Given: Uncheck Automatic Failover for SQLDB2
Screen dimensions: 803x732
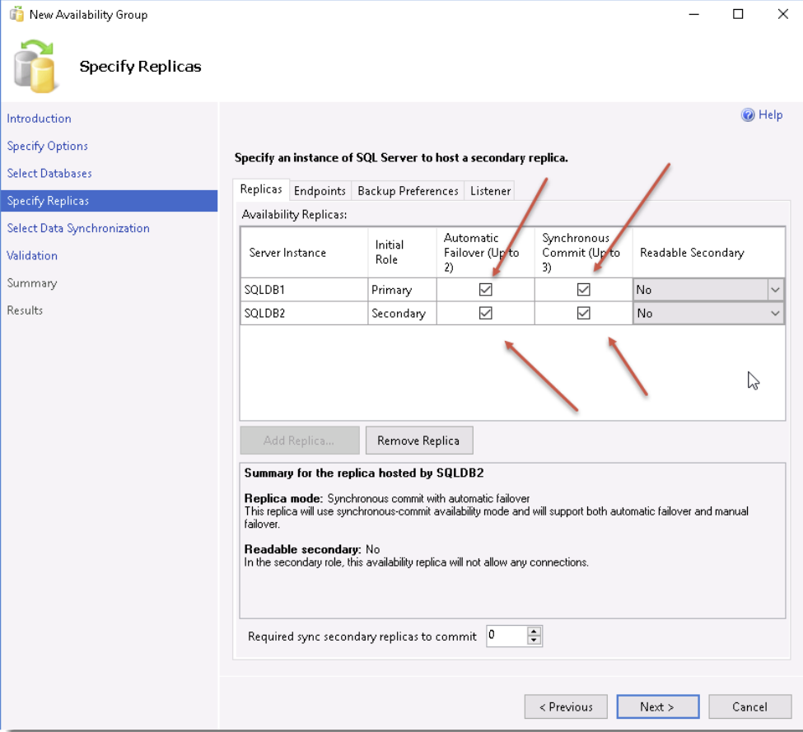Looking at the screenshot, I should pyautogui.click(x=485, y=313).
